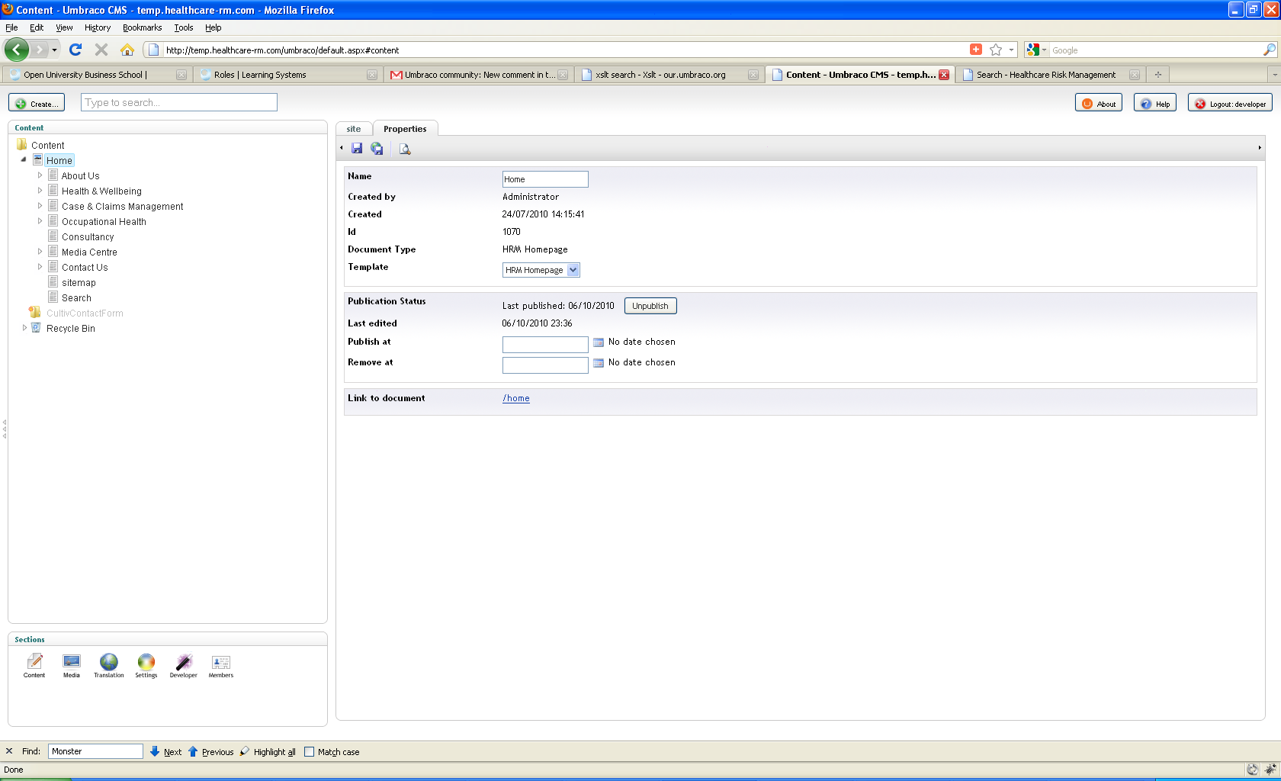This screenshot has width=1281, height=781.
Task: Click the Stop loading X icon
Action: click(101, 50)
